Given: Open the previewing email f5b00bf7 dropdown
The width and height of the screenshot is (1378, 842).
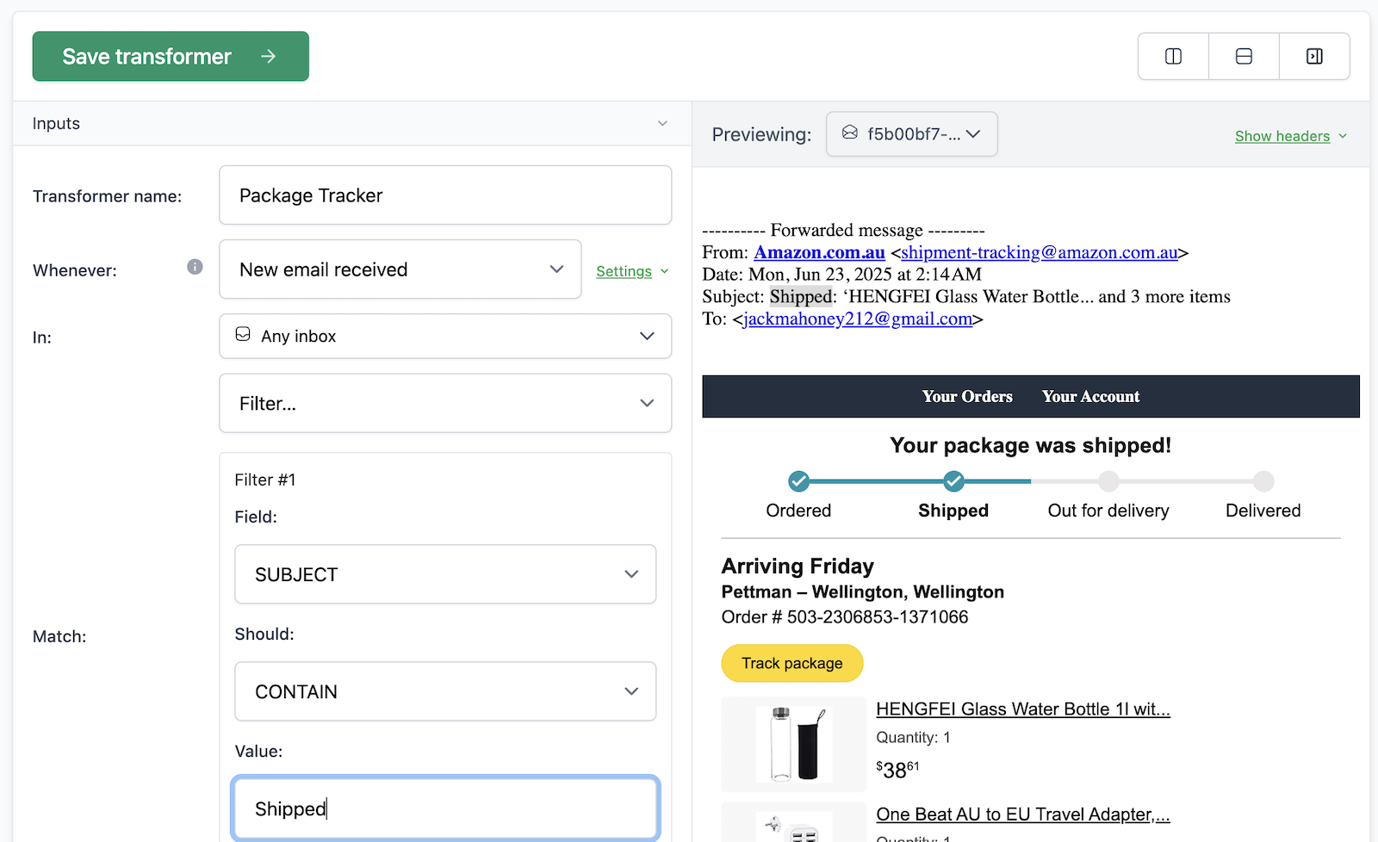Looking at the screenshot, I should pyautogui.click(x=912, y=134).
